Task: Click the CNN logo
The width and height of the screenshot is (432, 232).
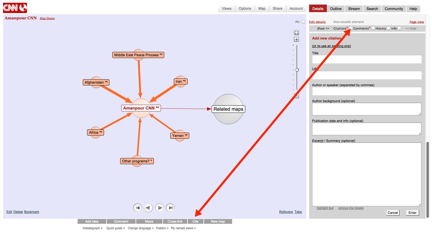Action: (x=15, y=8)
